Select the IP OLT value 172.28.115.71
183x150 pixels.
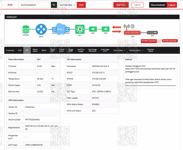tap(98, 72)
